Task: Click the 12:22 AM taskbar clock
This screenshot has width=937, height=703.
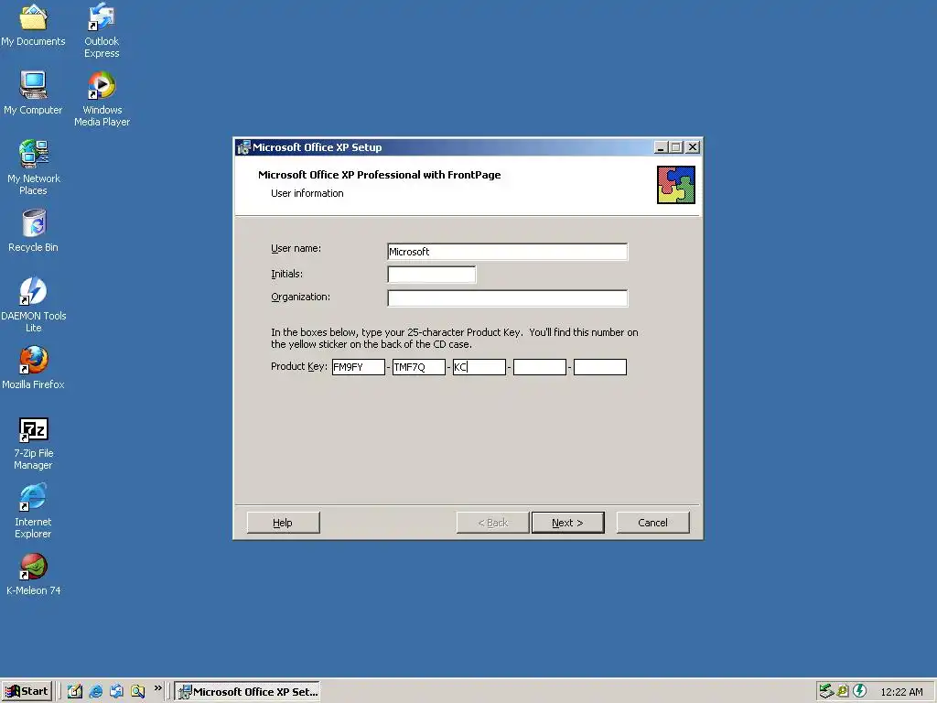Action: (x=901, y=692)
